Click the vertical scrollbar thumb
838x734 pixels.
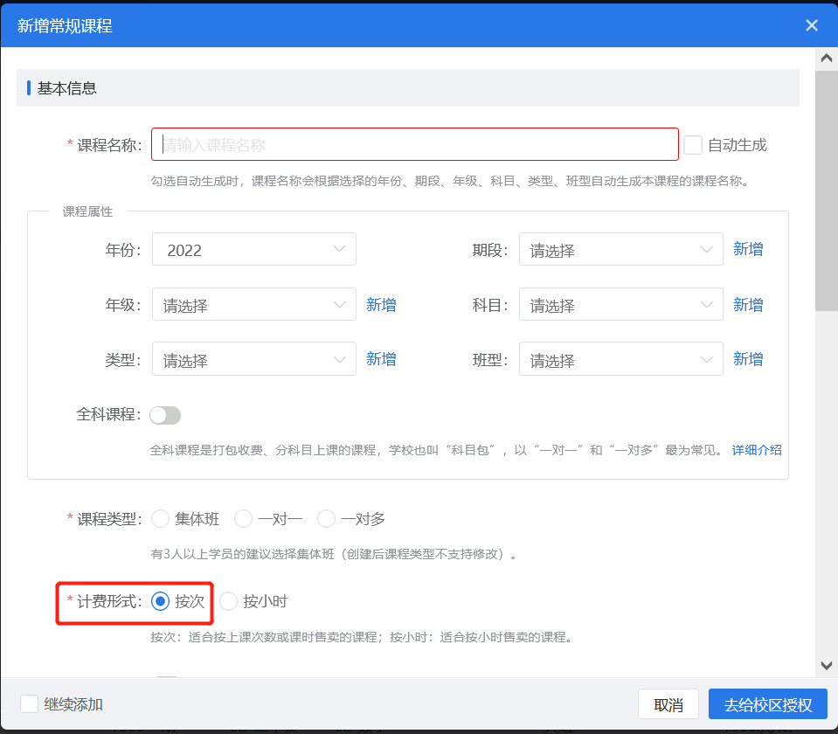(x=827, y=190)
